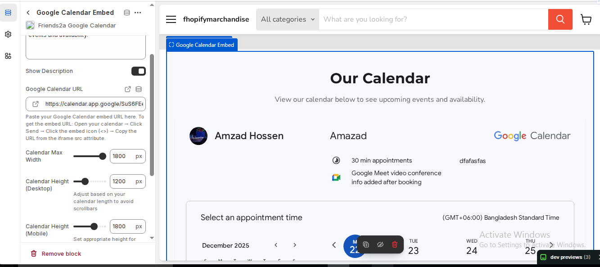Open the storefront hamburger menu
The image size is (600, 267).
tap(171, 19)
